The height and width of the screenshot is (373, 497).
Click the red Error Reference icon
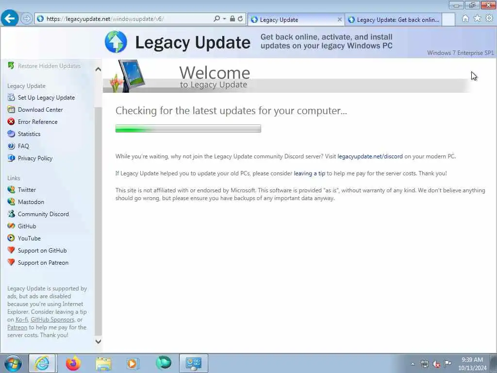[x=11, y=121]
